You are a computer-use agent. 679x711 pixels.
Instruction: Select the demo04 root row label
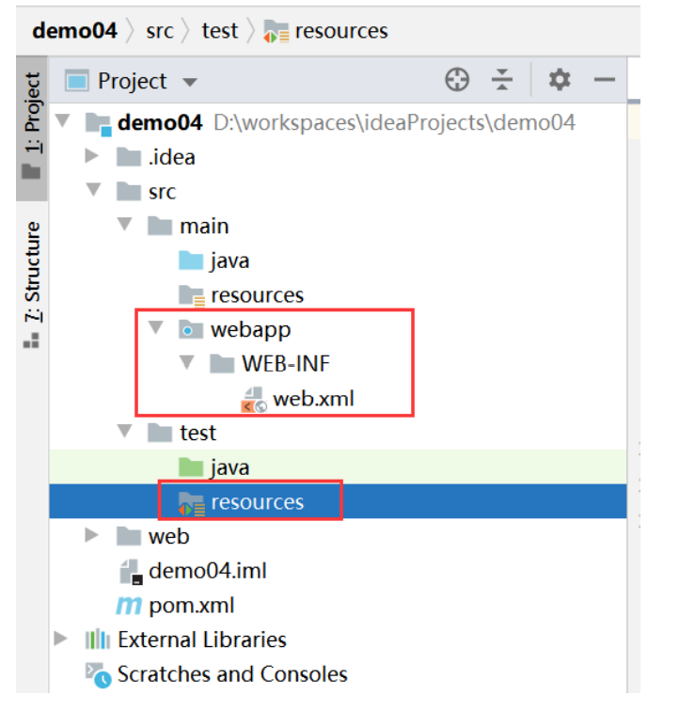(x=160, y=123)
